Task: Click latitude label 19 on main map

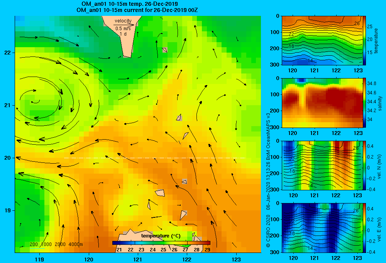Action: click(7, 210)
